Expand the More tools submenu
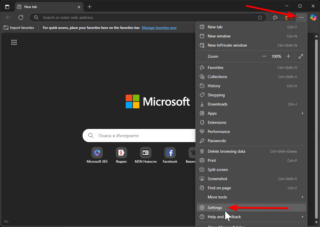The height and width of the screenshot is (227, 320). coord(251,197)
